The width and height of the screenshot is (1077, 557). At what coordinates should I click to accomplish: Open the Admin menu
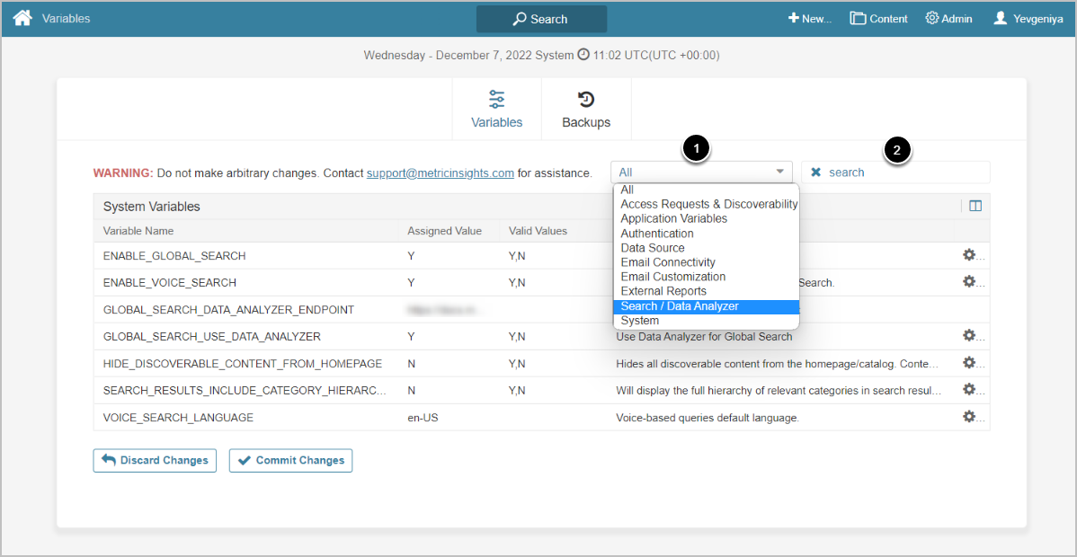[948, 19]
